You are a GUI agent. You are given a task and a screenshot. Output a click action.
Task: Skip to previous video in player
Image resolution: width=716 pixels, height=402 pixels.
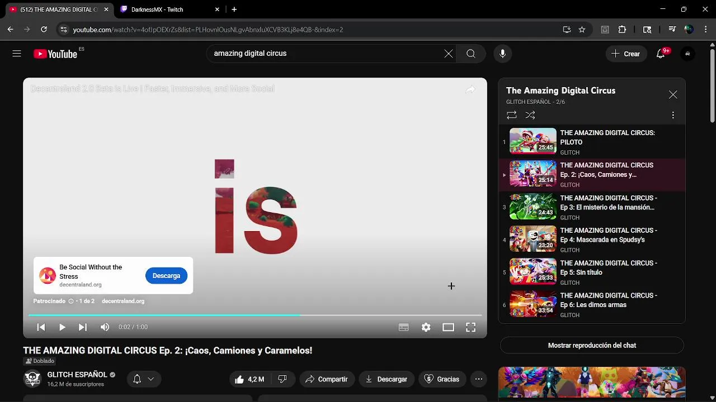(41, 327)
